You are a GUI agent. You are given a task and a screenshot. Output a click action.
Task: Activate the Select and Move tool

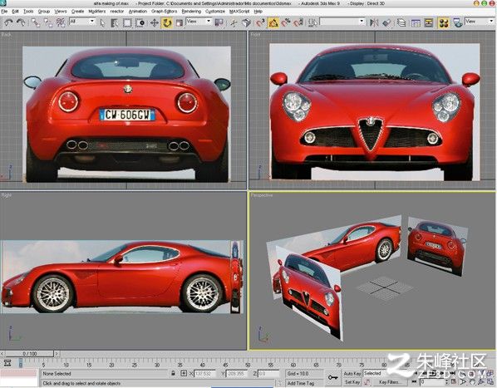[x=155, y=22]
